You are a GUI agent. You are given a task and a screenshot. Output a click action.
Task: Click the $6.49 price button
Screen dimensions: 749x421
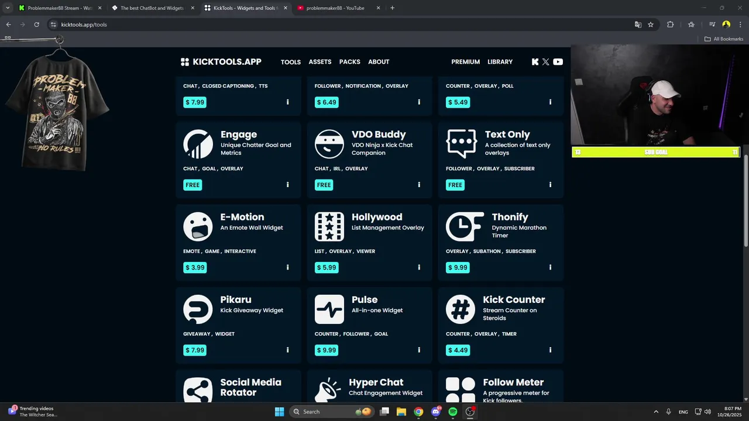(327, 102)
